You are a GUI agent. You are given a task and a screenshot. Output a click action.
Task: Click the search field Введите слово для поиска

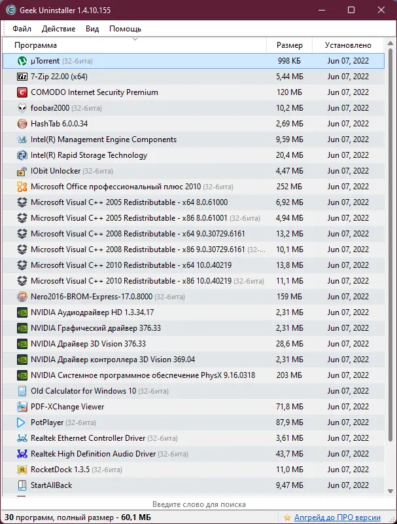199,504
